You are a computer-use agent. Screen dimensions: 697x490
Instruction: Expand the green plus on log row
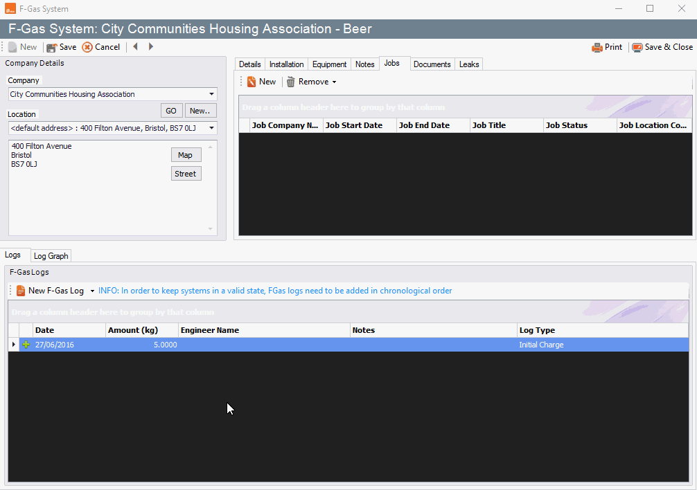point(26,345)
